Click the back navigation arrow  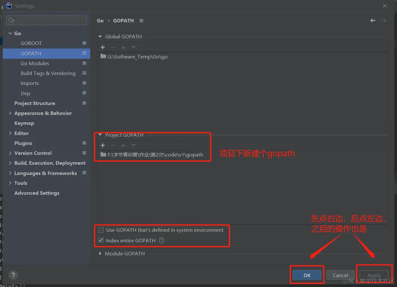click(x=373, y=20)
